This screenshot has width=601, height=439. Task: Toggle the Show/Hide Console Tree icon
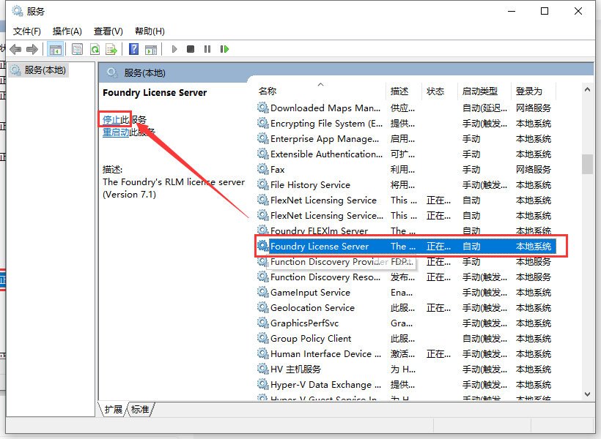click(x=55, y=49)
